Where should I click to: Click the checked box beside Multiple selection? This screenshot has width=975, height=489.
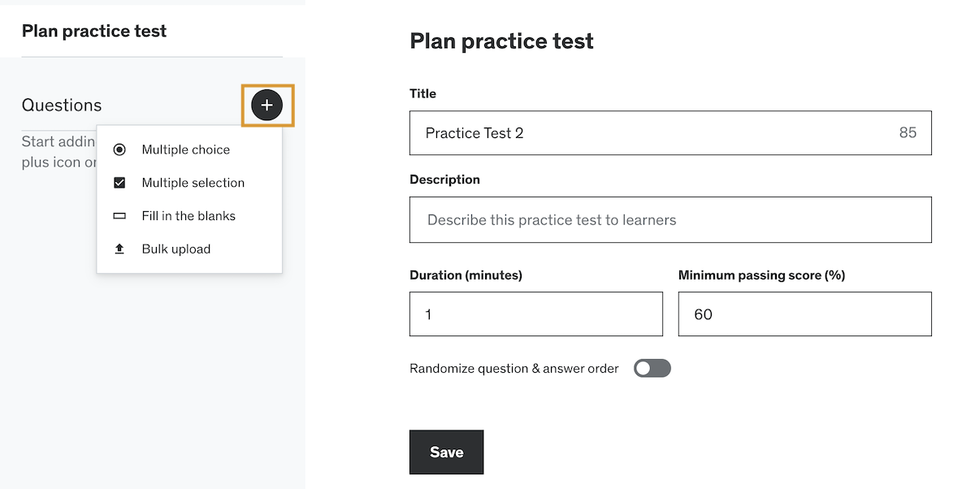click(119, 182)
